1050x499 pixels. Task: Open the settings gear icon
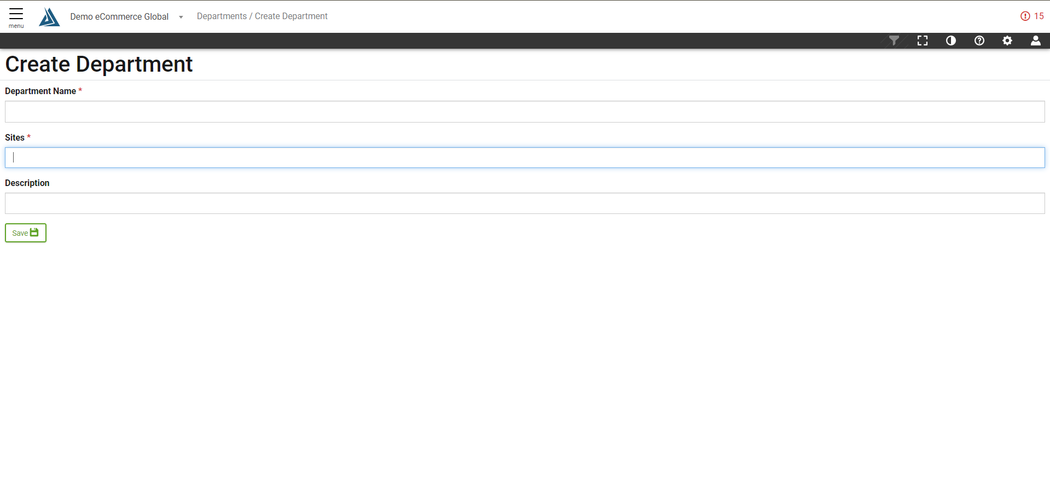tap(1007, 40)
